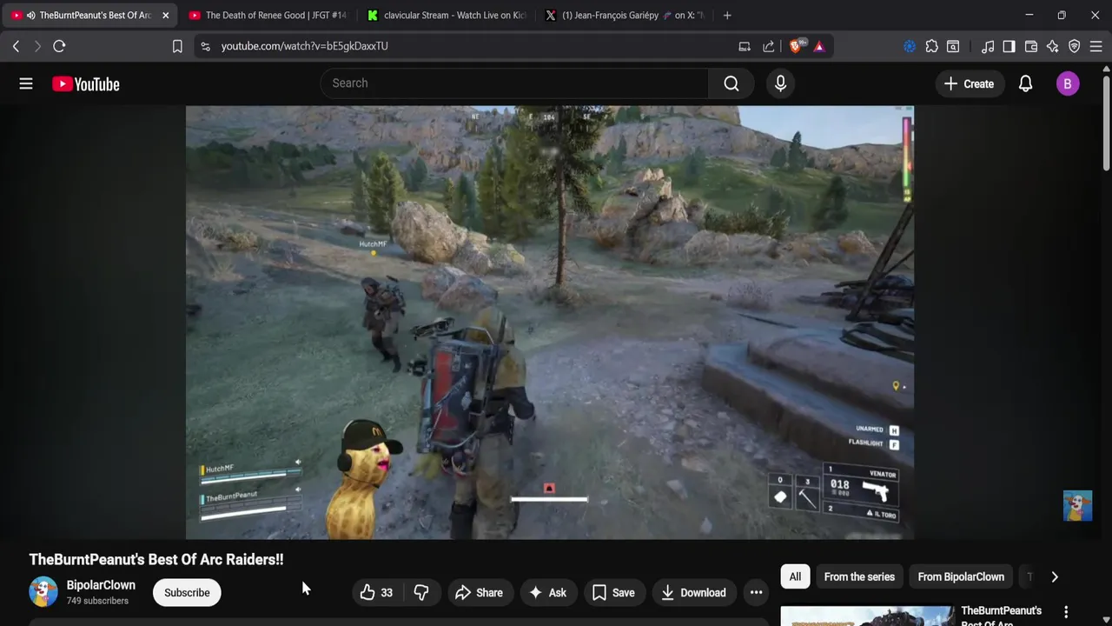Open Brave VPN shield icon
1112x626 pixels.
[1075, 46]
